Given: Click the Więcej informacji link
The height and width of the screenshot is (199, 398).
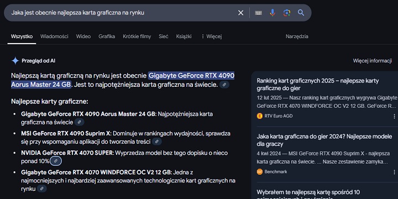Looking at the screenshot, I should click(x=373, y=61).
